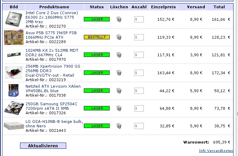Click quantity field for Asus P5B
This screenshot has width=238, height=156.
point(139,37)
